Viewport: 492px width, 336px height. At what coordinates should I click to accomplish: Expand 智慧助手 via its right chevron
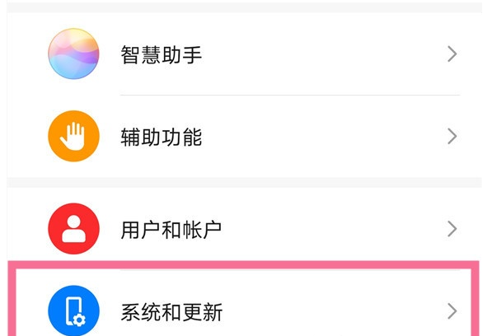(x=452, y=54)
